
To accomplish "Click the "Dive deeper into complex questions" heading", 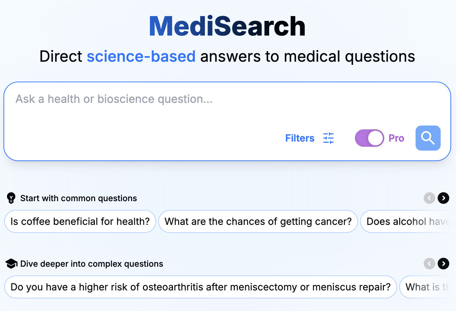I will [92, 264].
